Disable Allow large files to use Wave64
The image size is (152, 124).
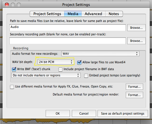coord(79,62)
